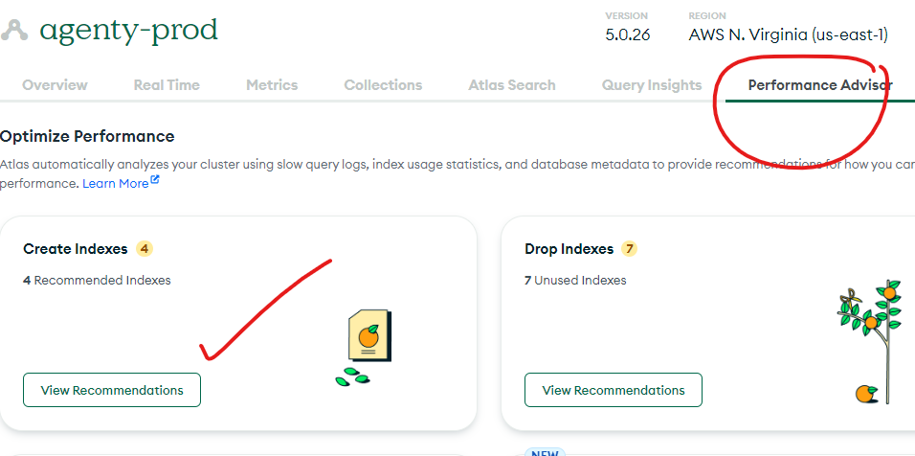Click the external link icon after Learn More
This screenshot has width=915, height=456.
point(155,182)
